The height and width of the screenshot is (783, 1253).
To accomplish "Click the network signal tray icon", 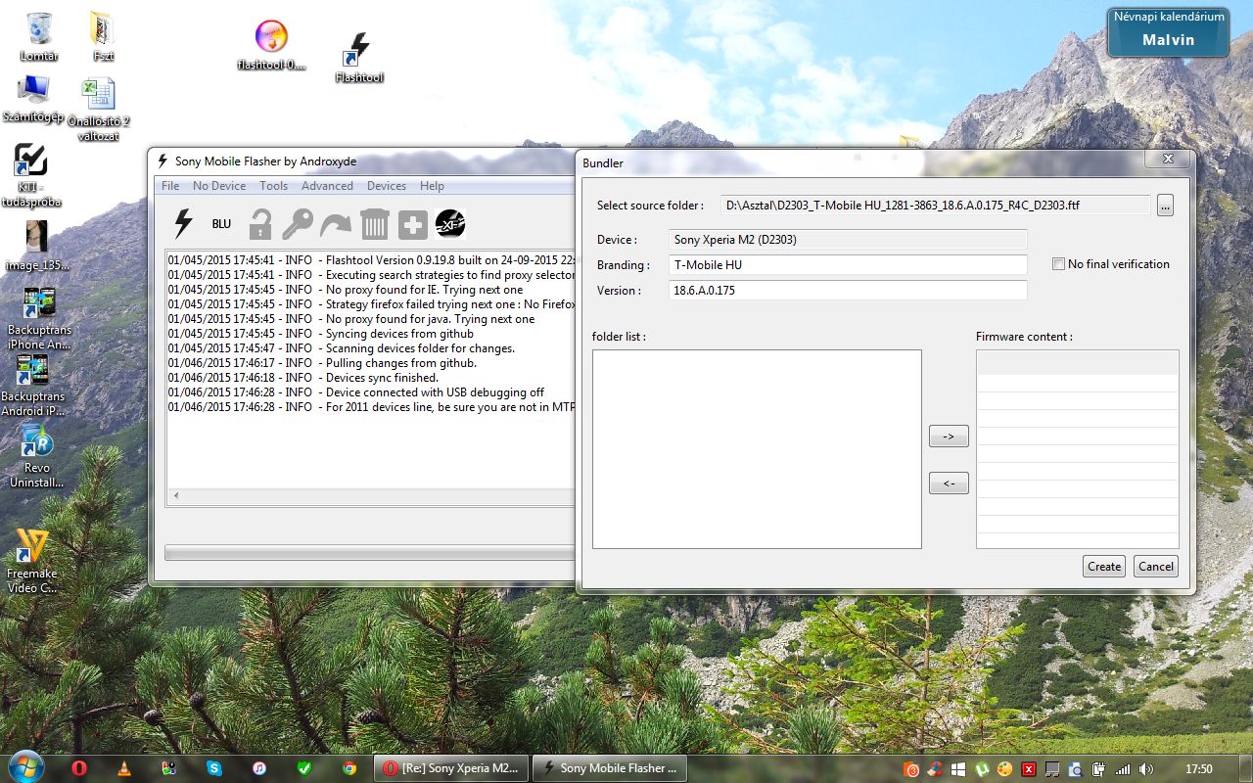I will (x=1123, y=769).
